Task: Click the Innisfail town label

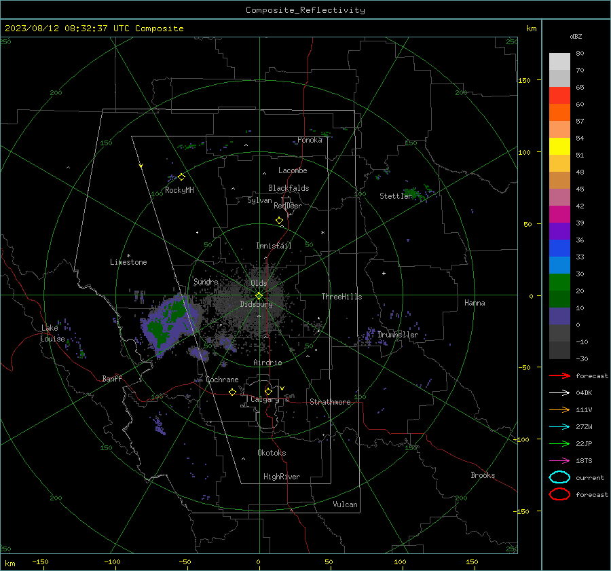Action: tap(274, 246)
